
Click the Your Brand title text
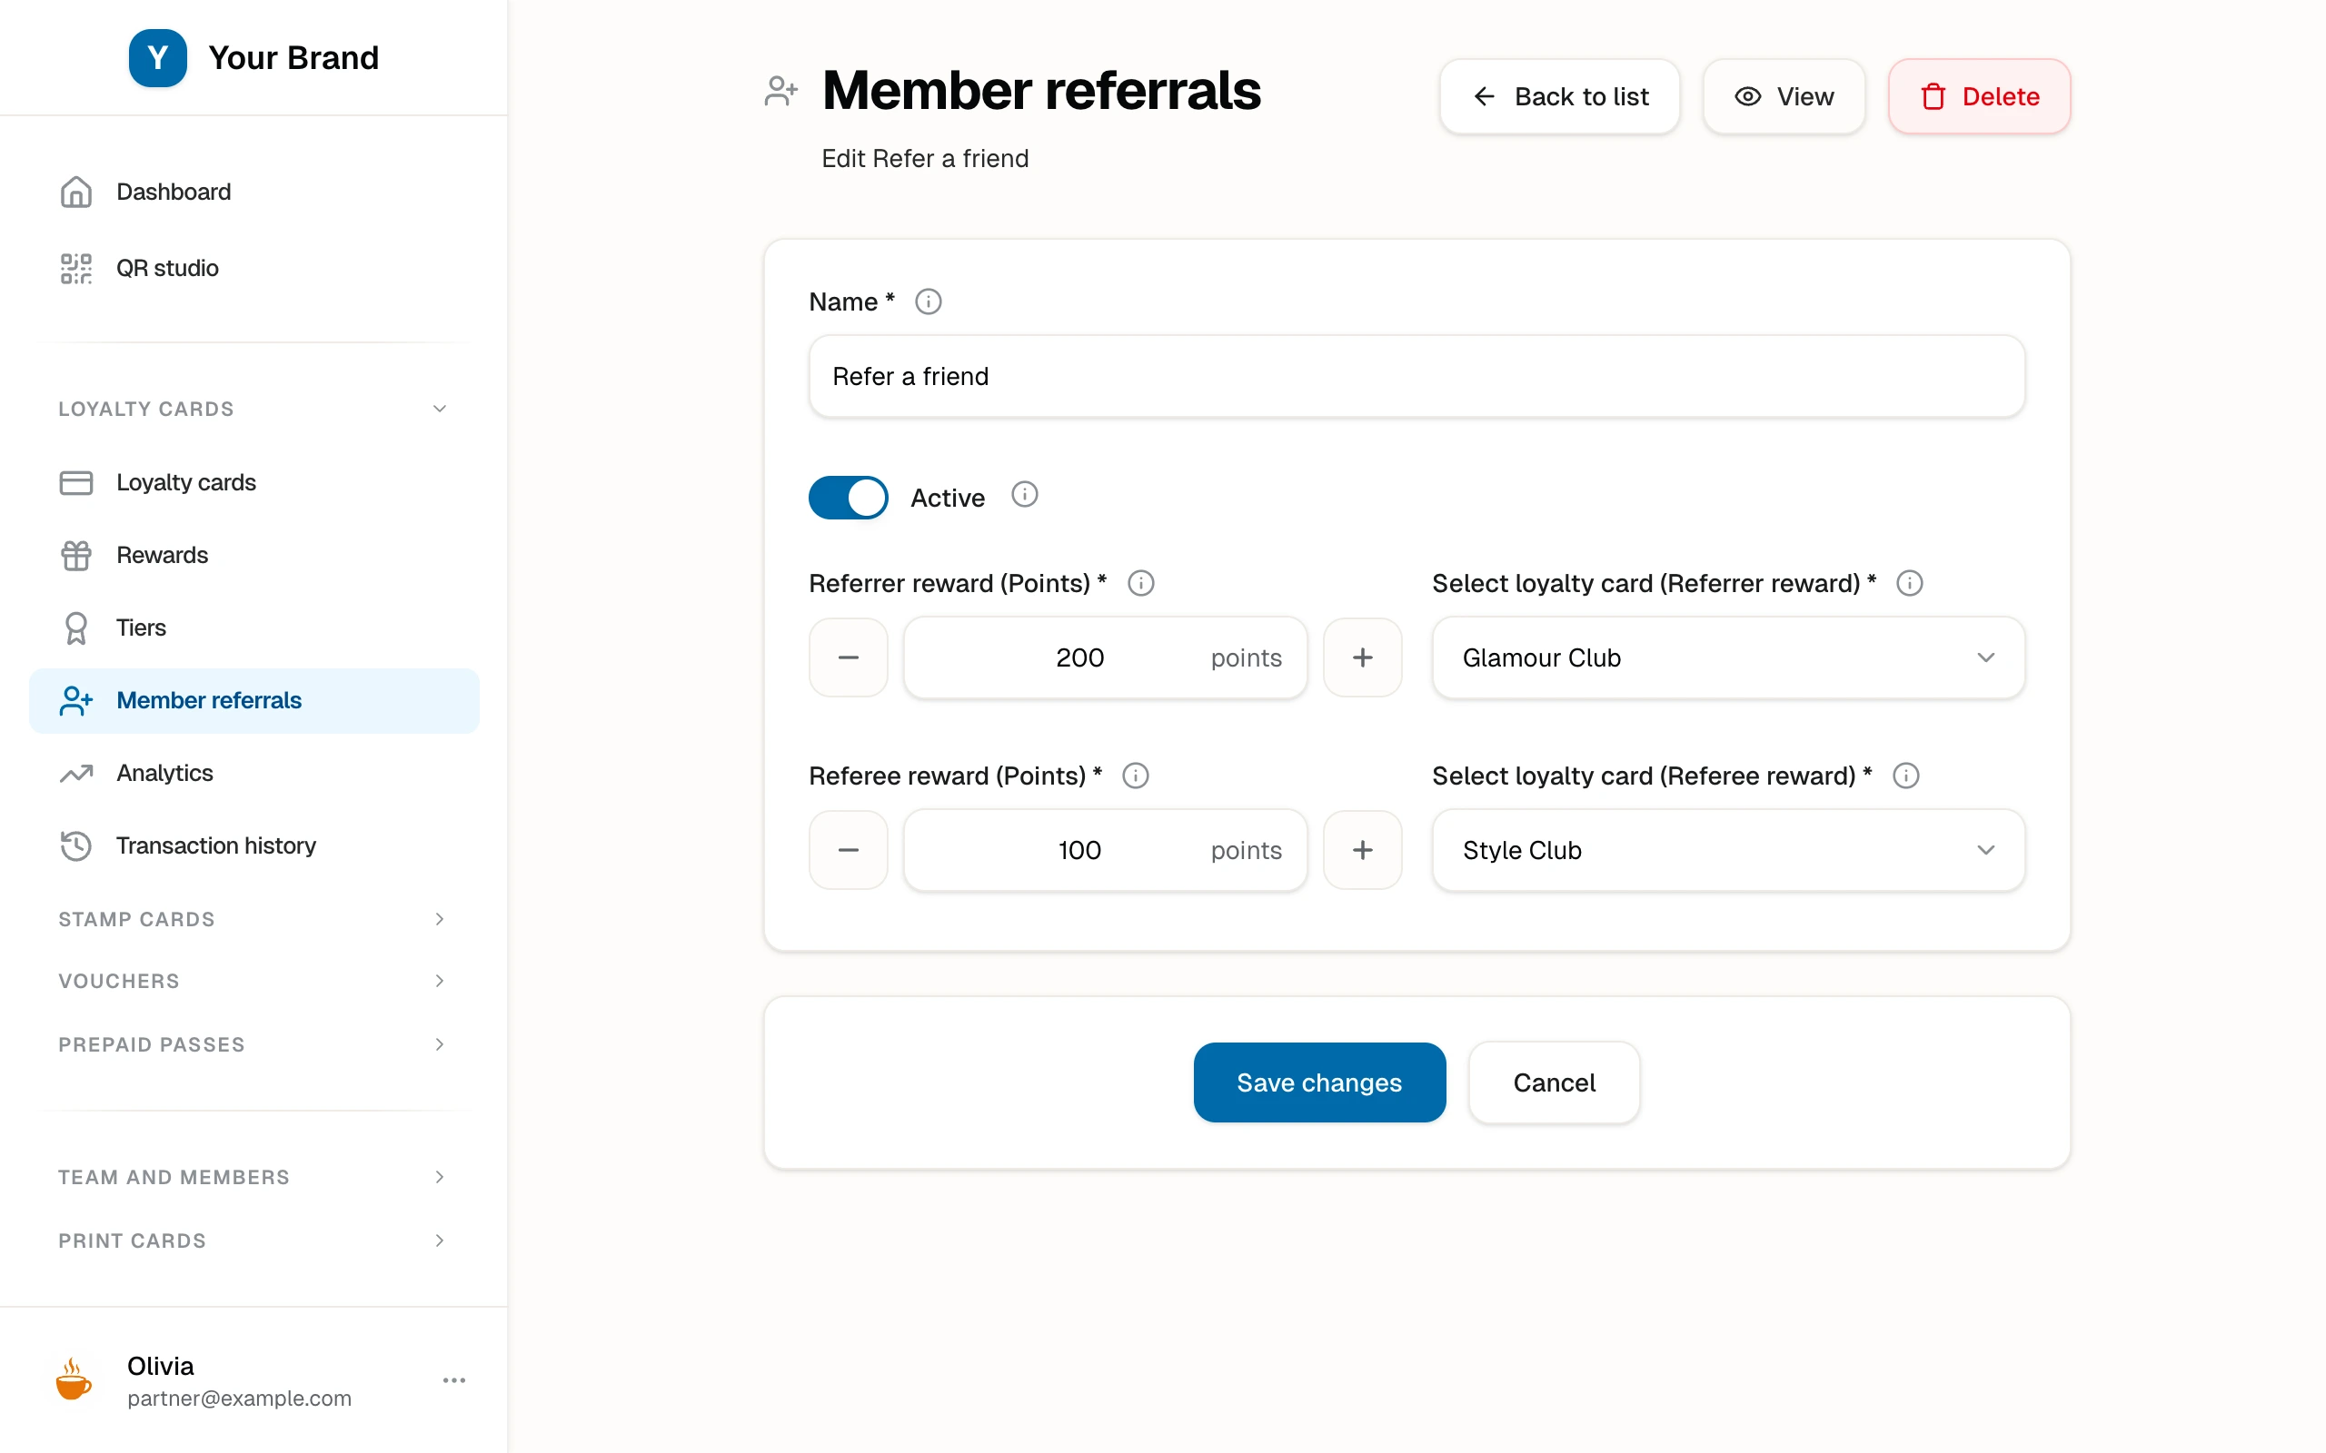(293, 57)
